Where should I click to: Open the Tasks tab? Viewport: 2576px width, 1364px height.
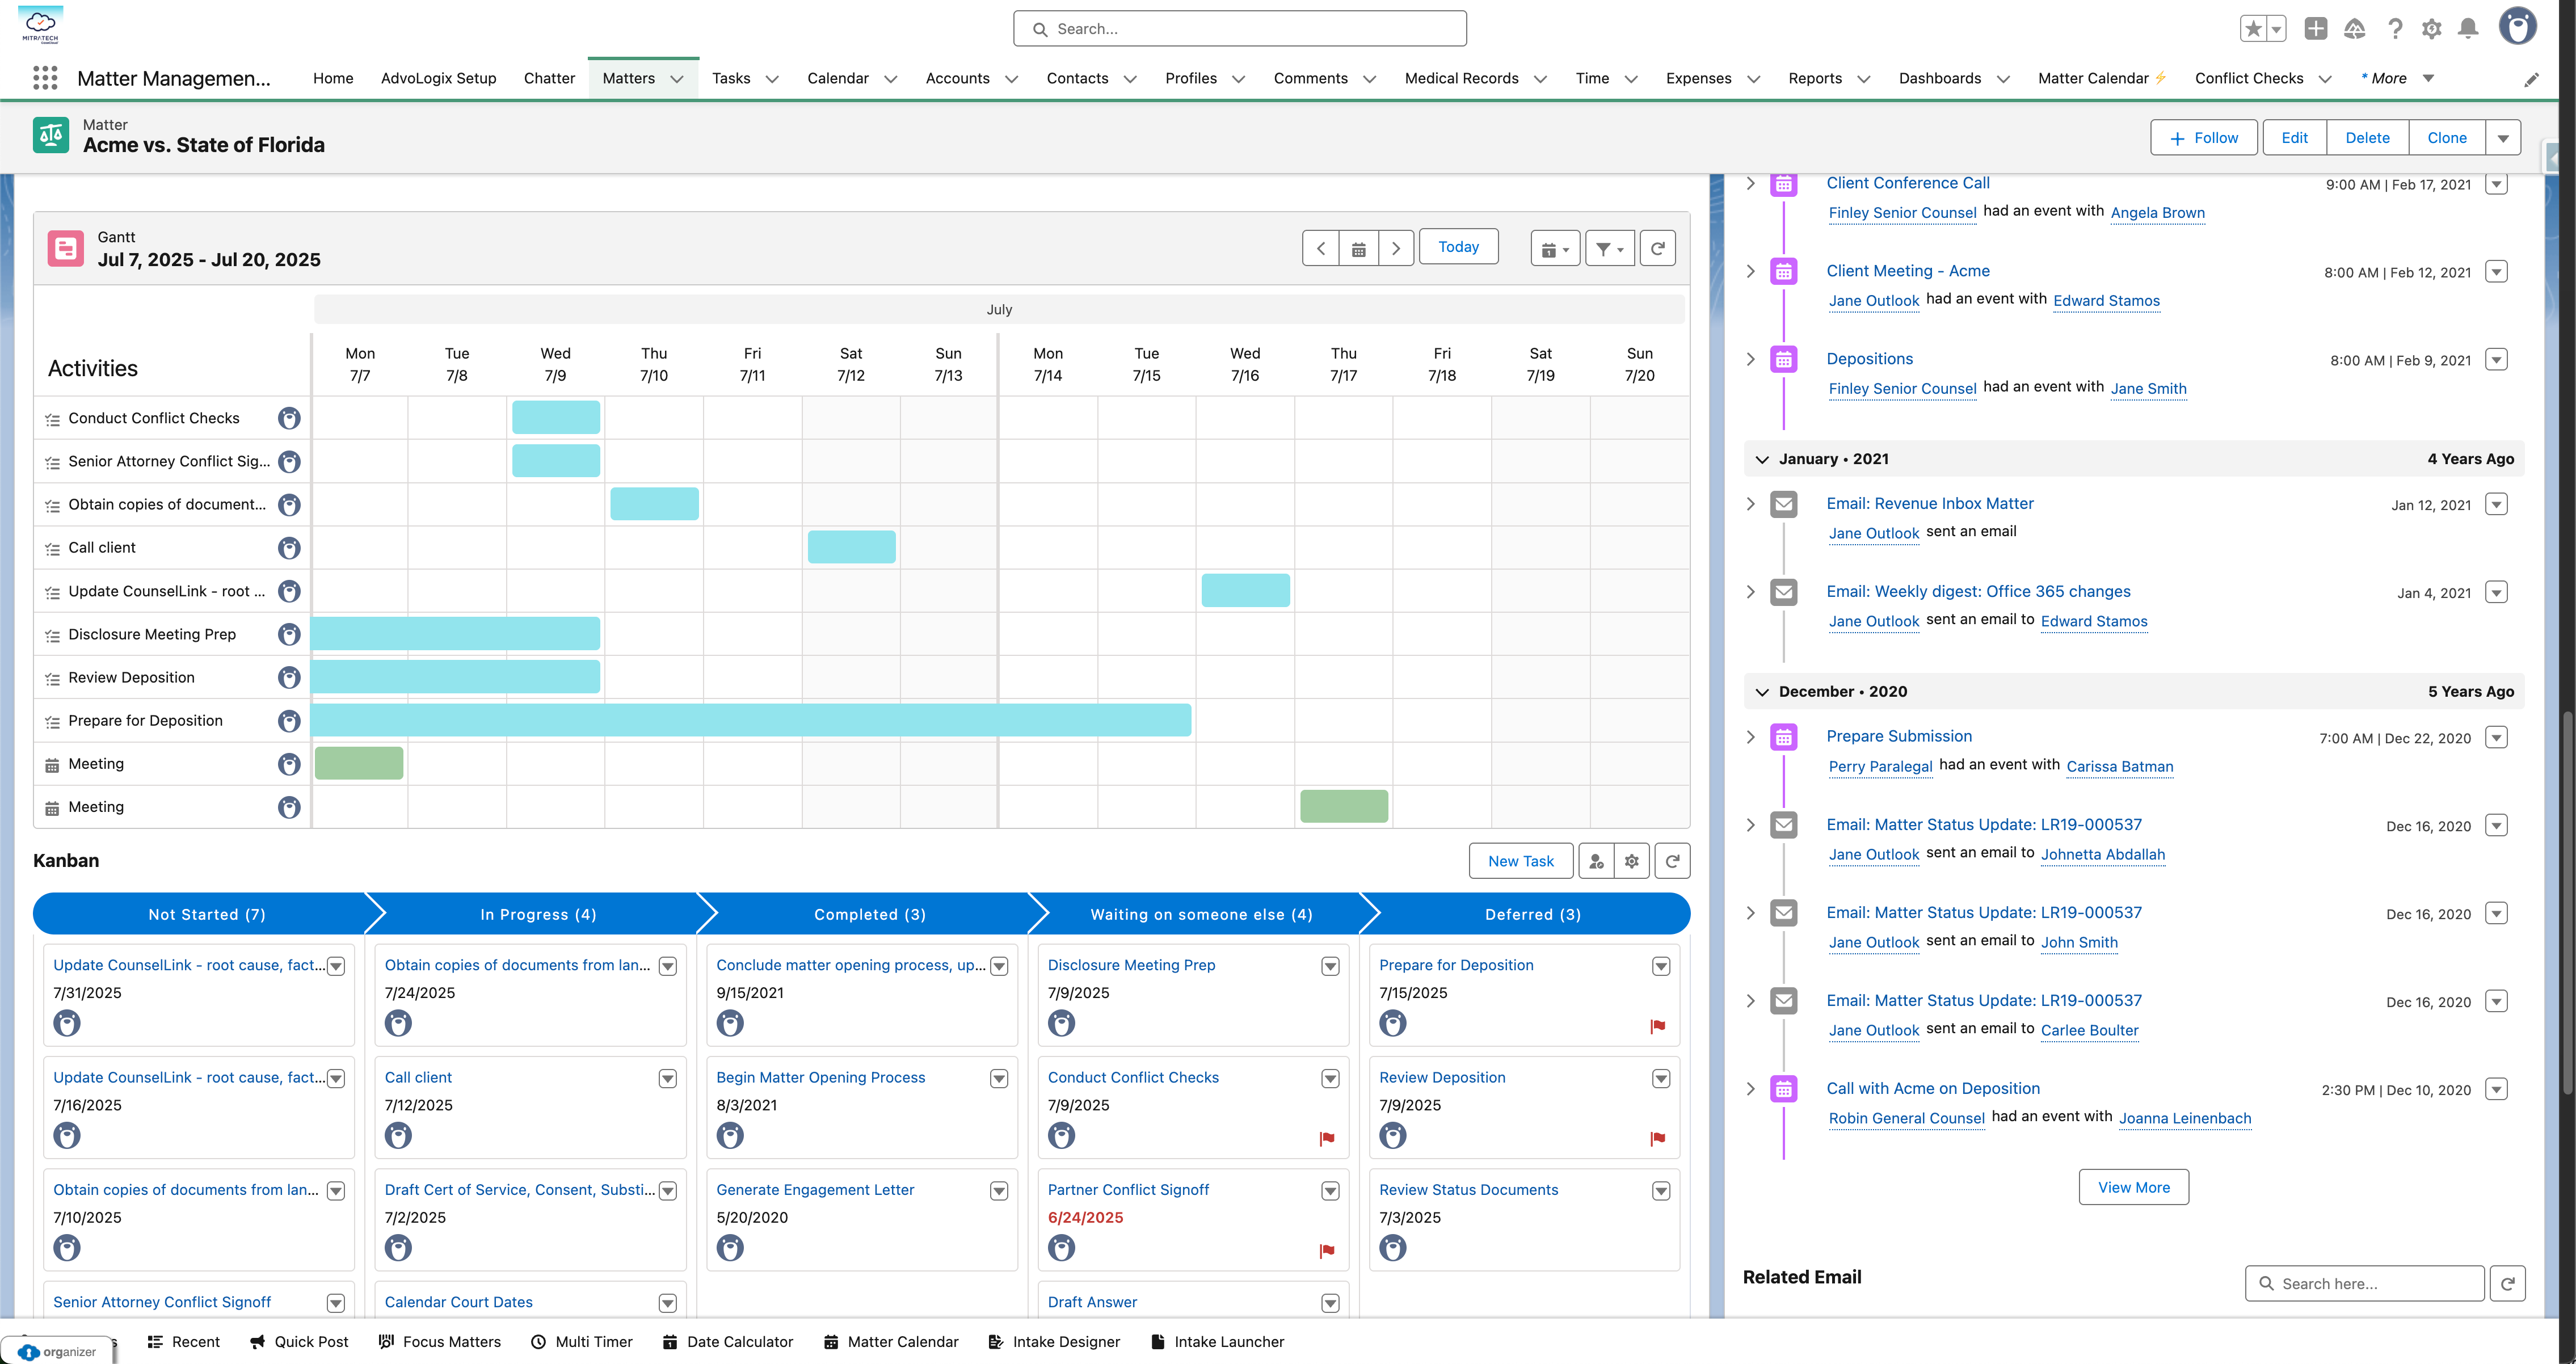coord(731,78)
